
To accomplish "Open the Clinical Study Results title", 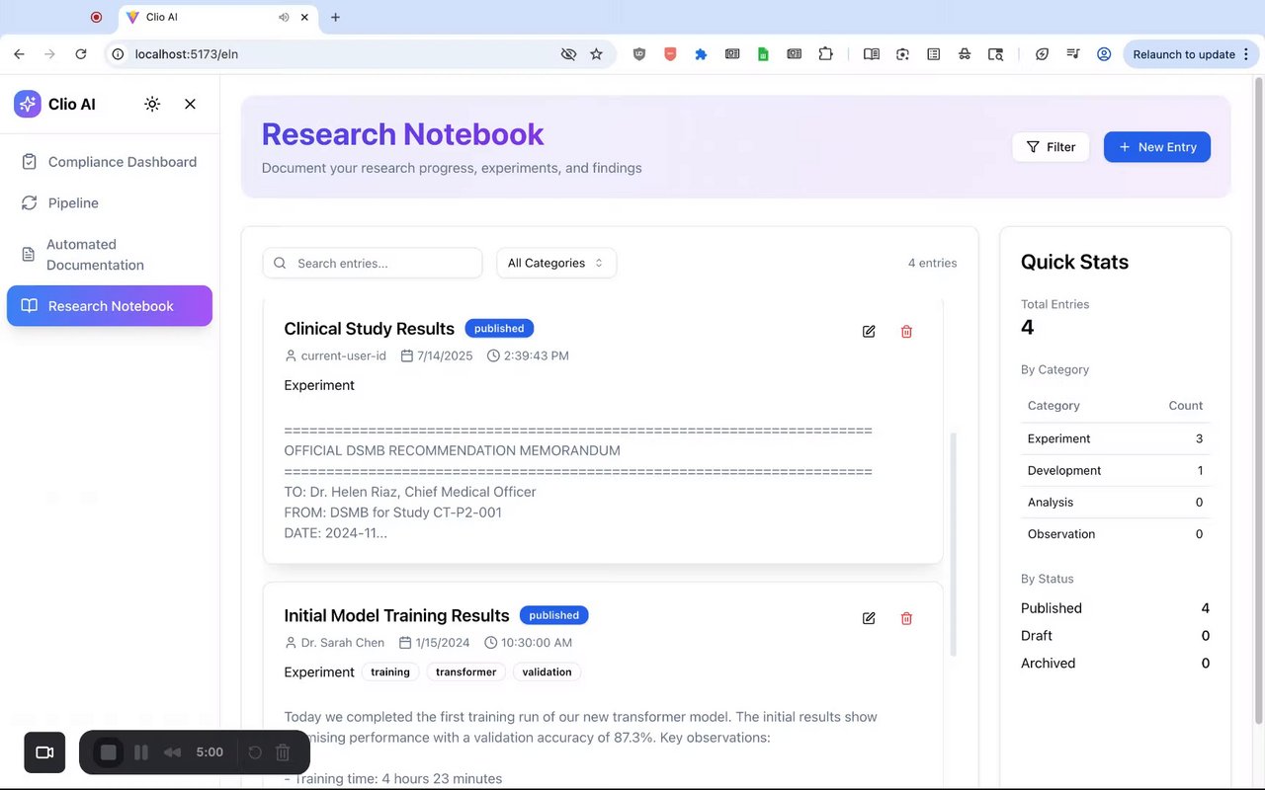I will (x=370, y=329).
